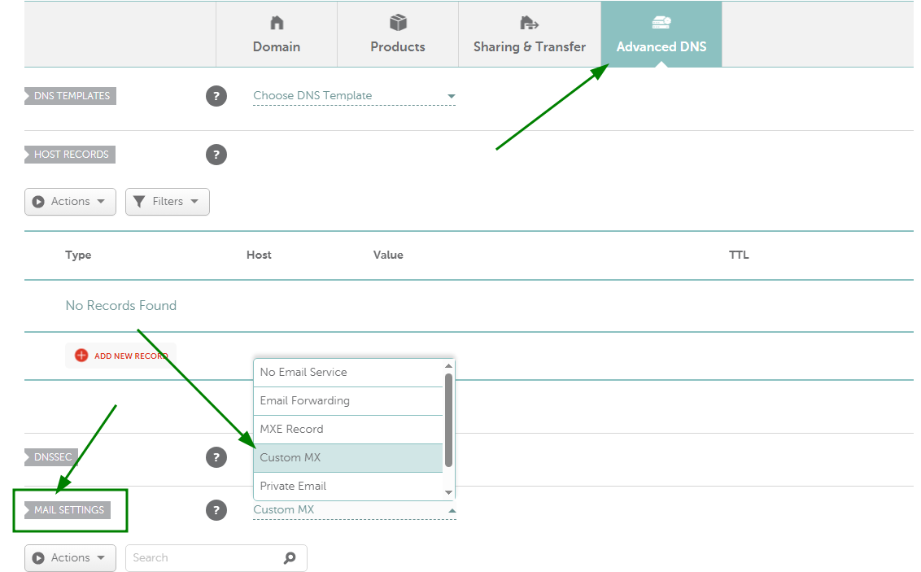This screenshot has height=572, width=921.
Task: Open the DNSSEC help question mark
Action: tap(216, 457)
